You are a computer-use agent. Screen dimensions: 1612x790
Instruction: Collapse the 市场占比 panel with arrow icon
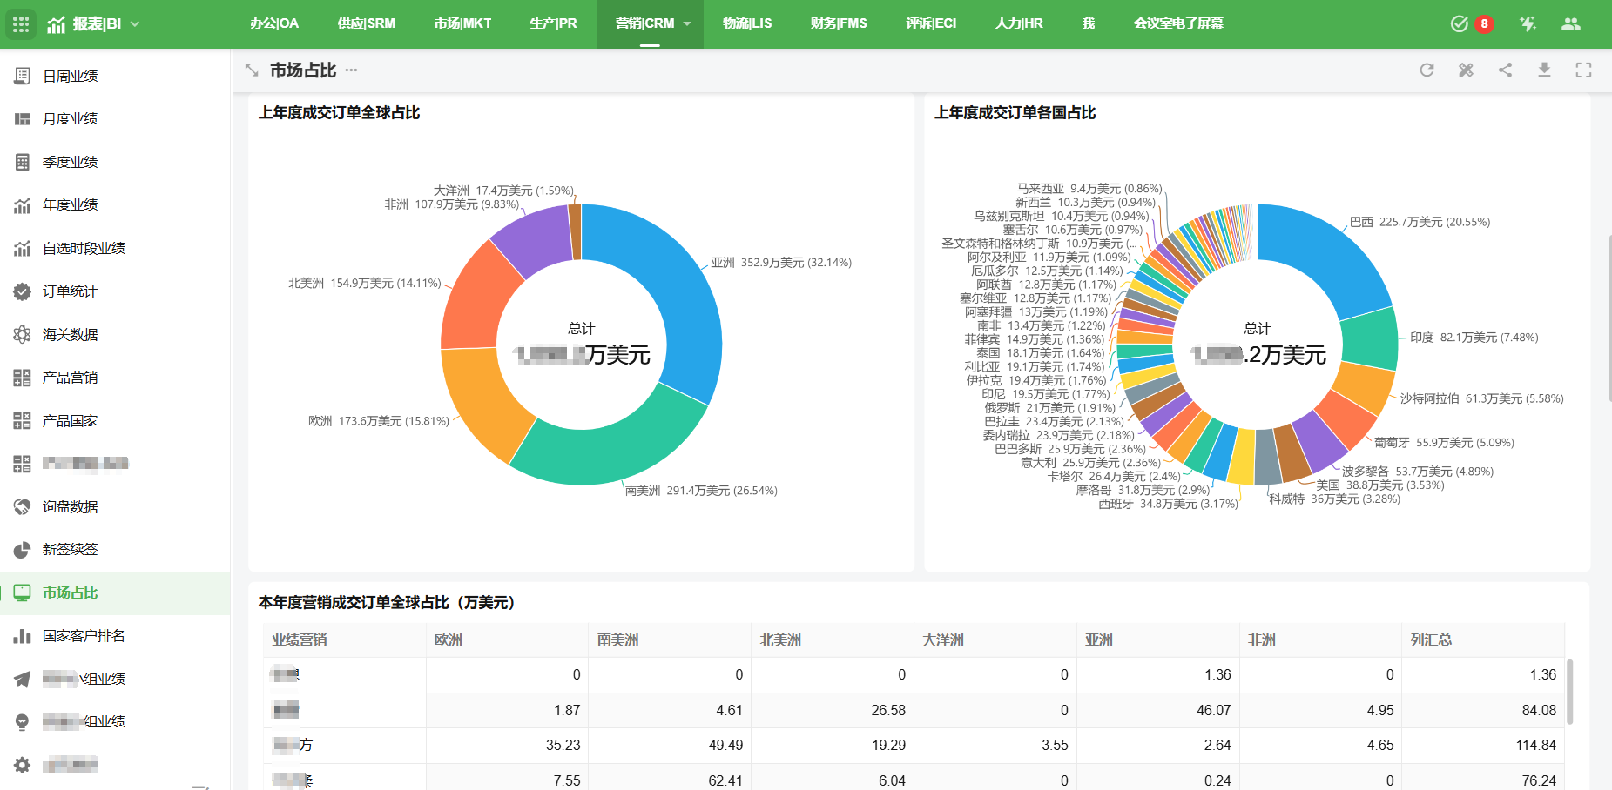252,70
